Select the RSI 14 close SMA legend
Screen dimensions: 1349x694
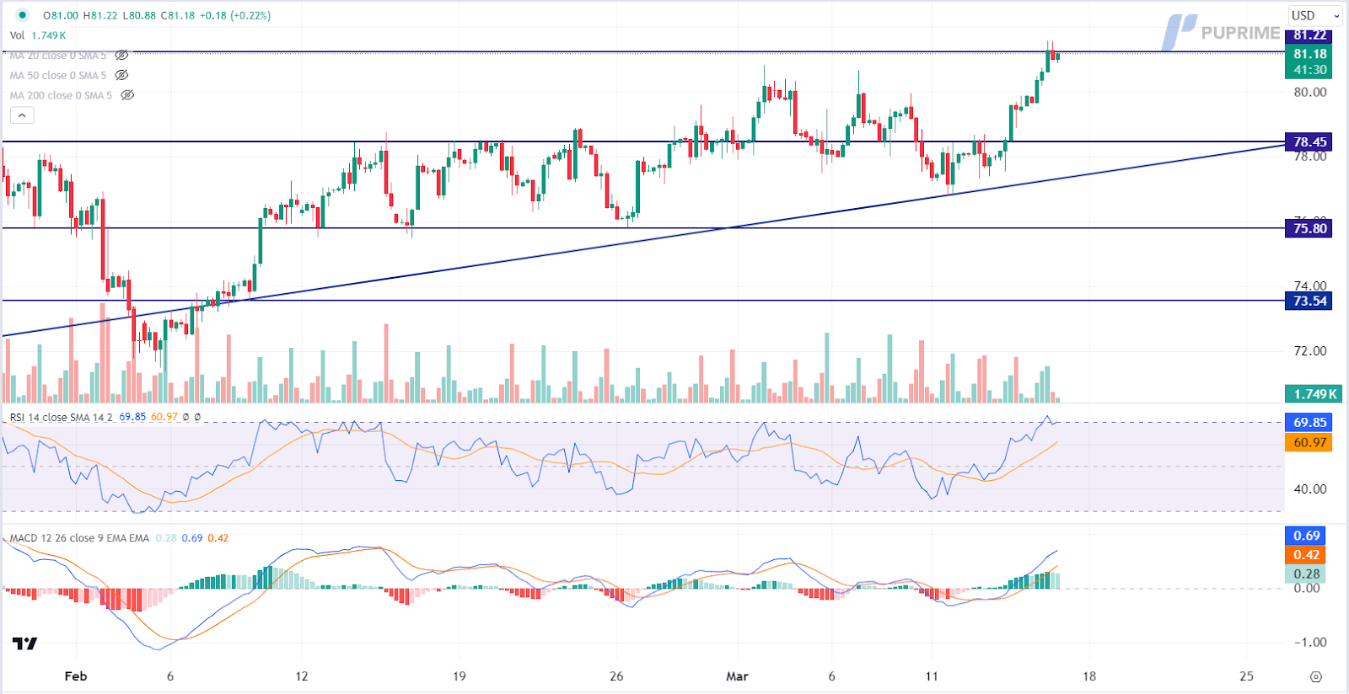tap(60, 417)
